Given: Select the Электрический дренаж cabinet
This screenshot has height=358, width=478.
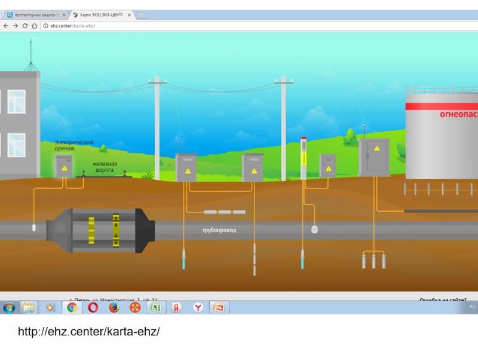Looking at the screenshot, I should point(64,166).
